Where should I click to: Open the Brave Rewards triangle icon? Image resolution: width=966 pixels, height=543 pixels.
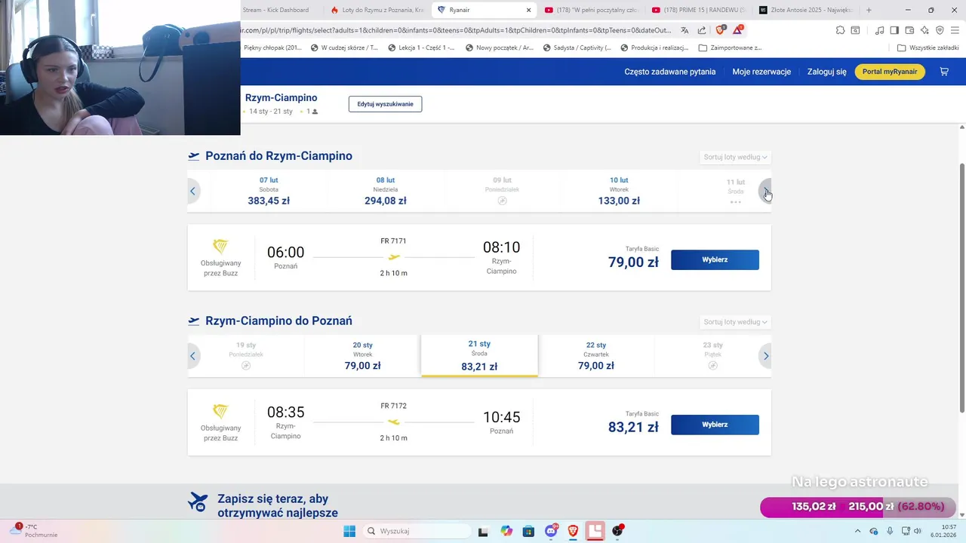click(x=737, y=30)
